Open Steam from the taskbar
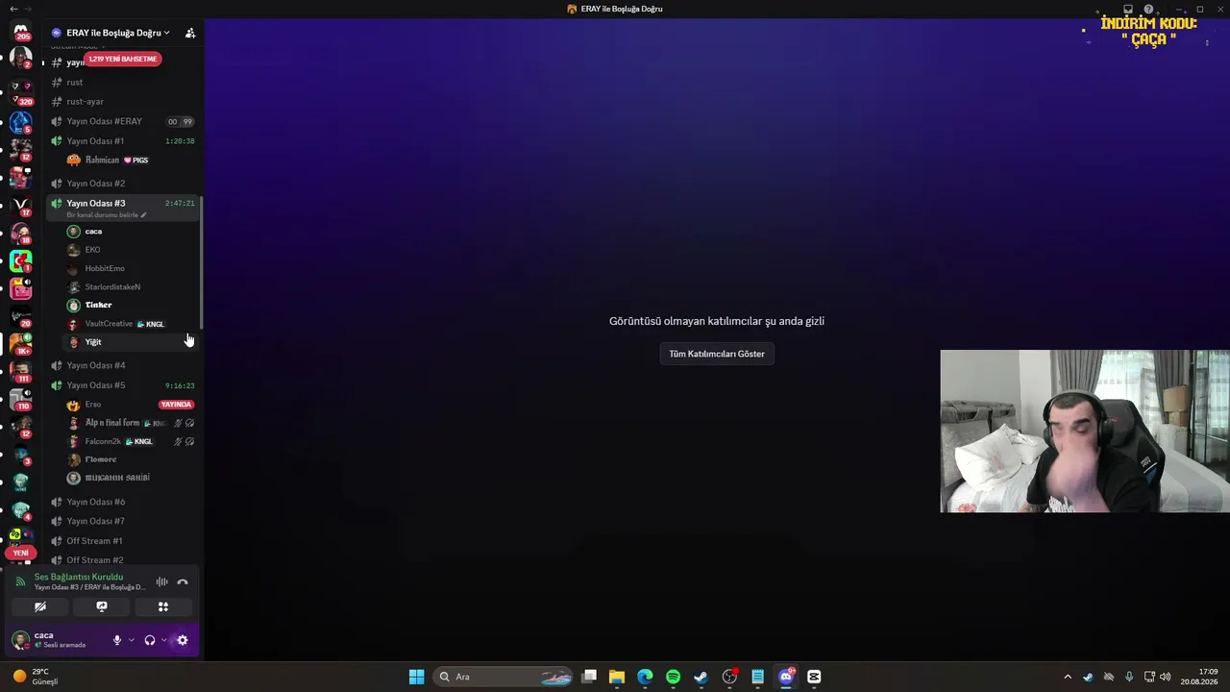 click(701, 677)
